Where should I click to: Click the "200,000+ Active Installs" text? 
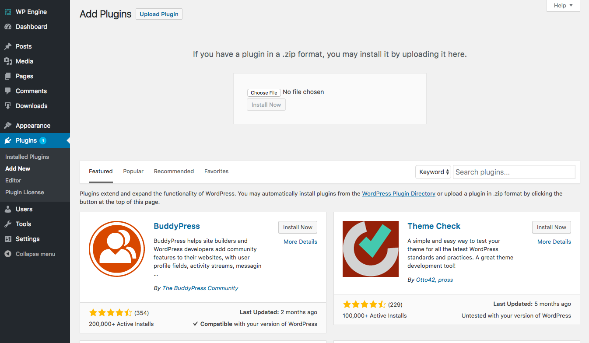(121, 324)
